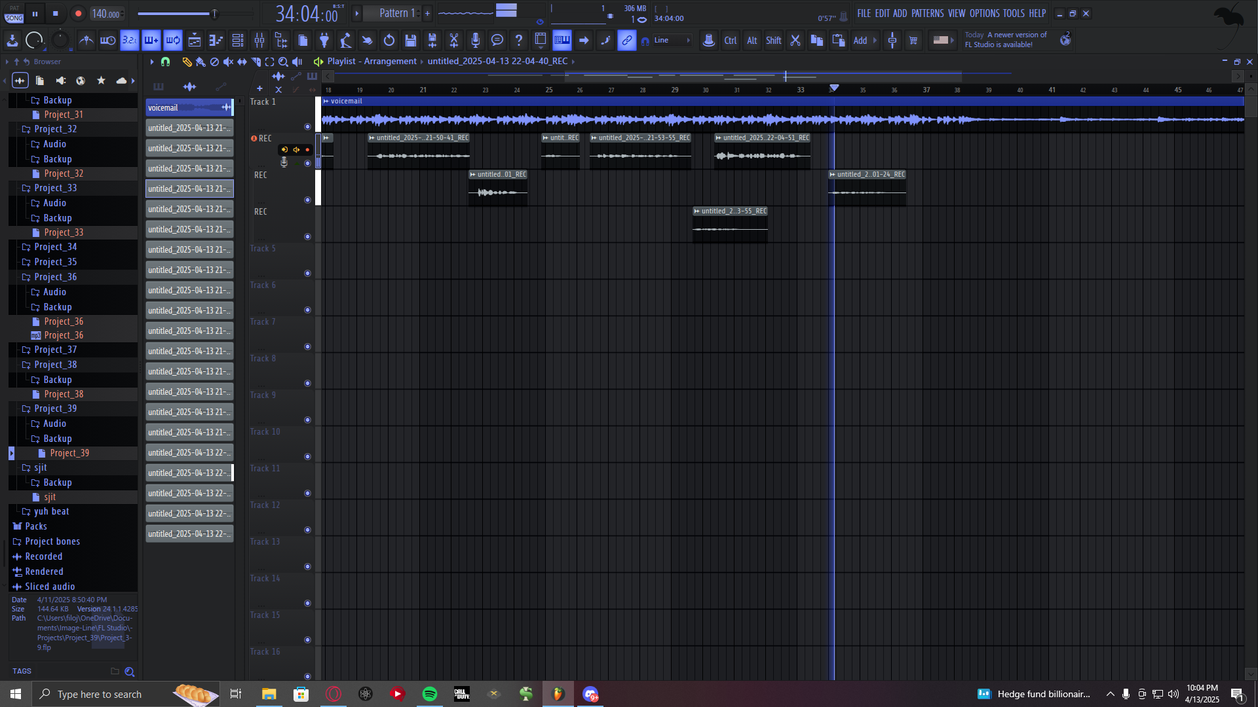Click the metronome icon
Viewport: 1258px width, 707px height.
click(86, 41)
